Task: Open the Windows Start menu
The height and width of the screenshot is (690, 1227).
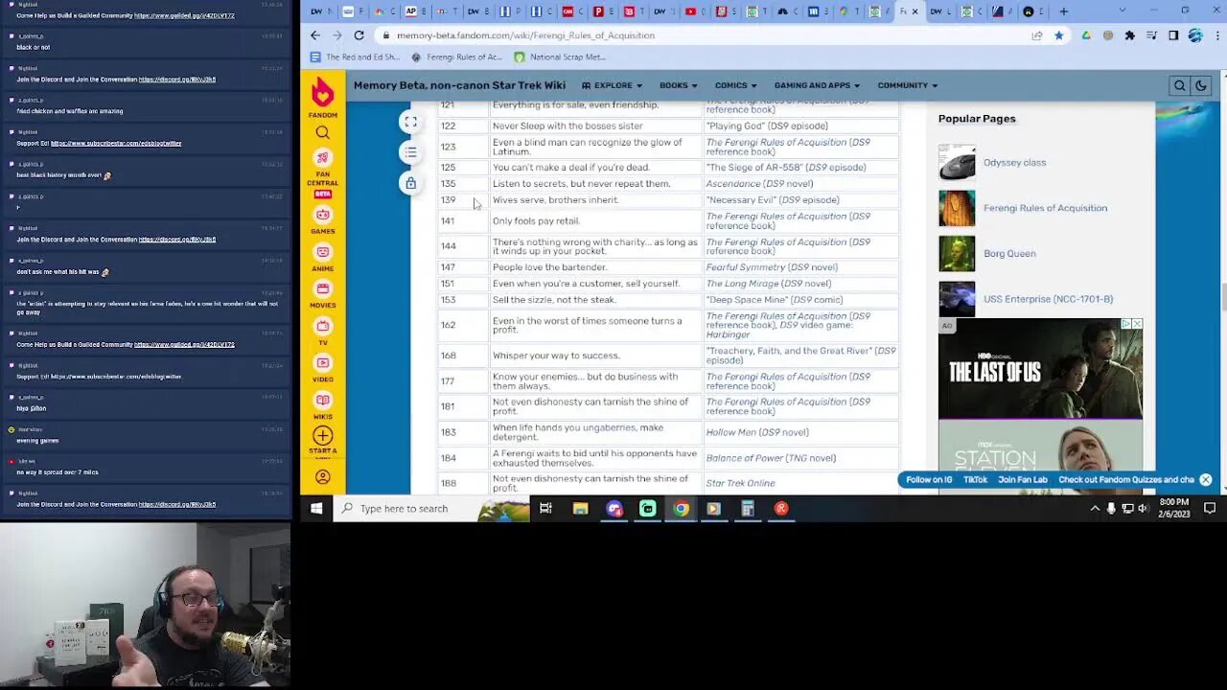Action: (316, 509)
